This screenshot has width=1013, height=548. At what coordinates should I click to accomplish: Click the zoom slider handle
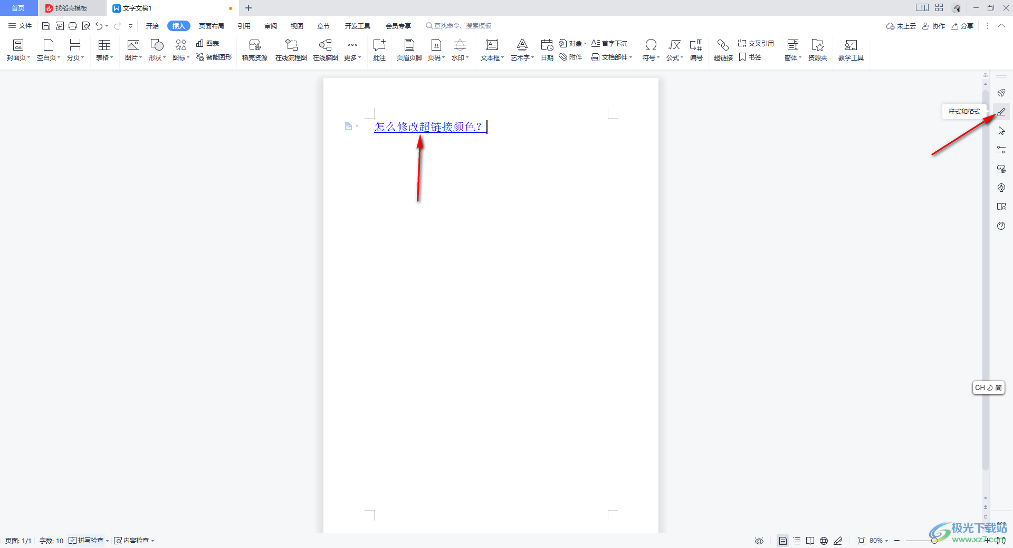pyautogui.click(x=934, y=541)
